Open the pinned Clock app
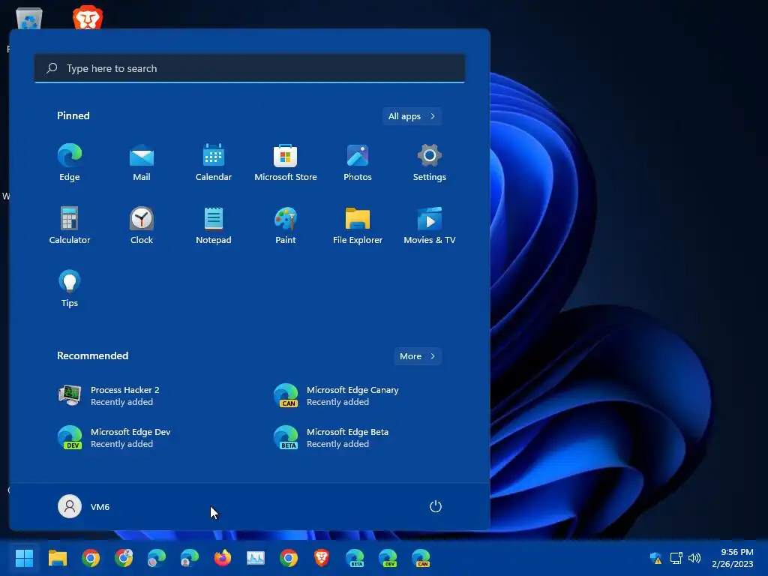The width and height of the screenshot is (768, 576). (142, 226)
